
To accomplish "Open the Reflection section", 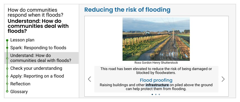I will click(x=20, y=84).
